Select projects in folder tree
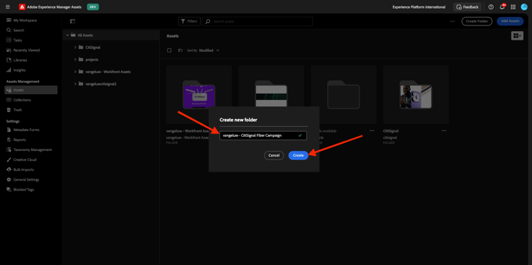 coord(92,60)
